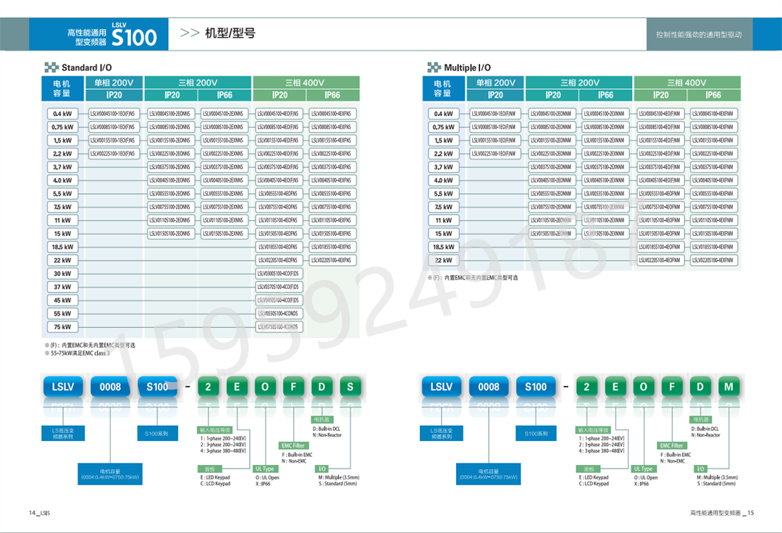Select 三相 200V header in Standard I/O table

tap(198, 83)
